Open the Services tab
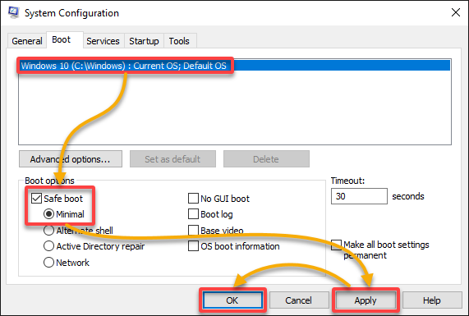This screenshot has width=469, height=316. [103, 41]
